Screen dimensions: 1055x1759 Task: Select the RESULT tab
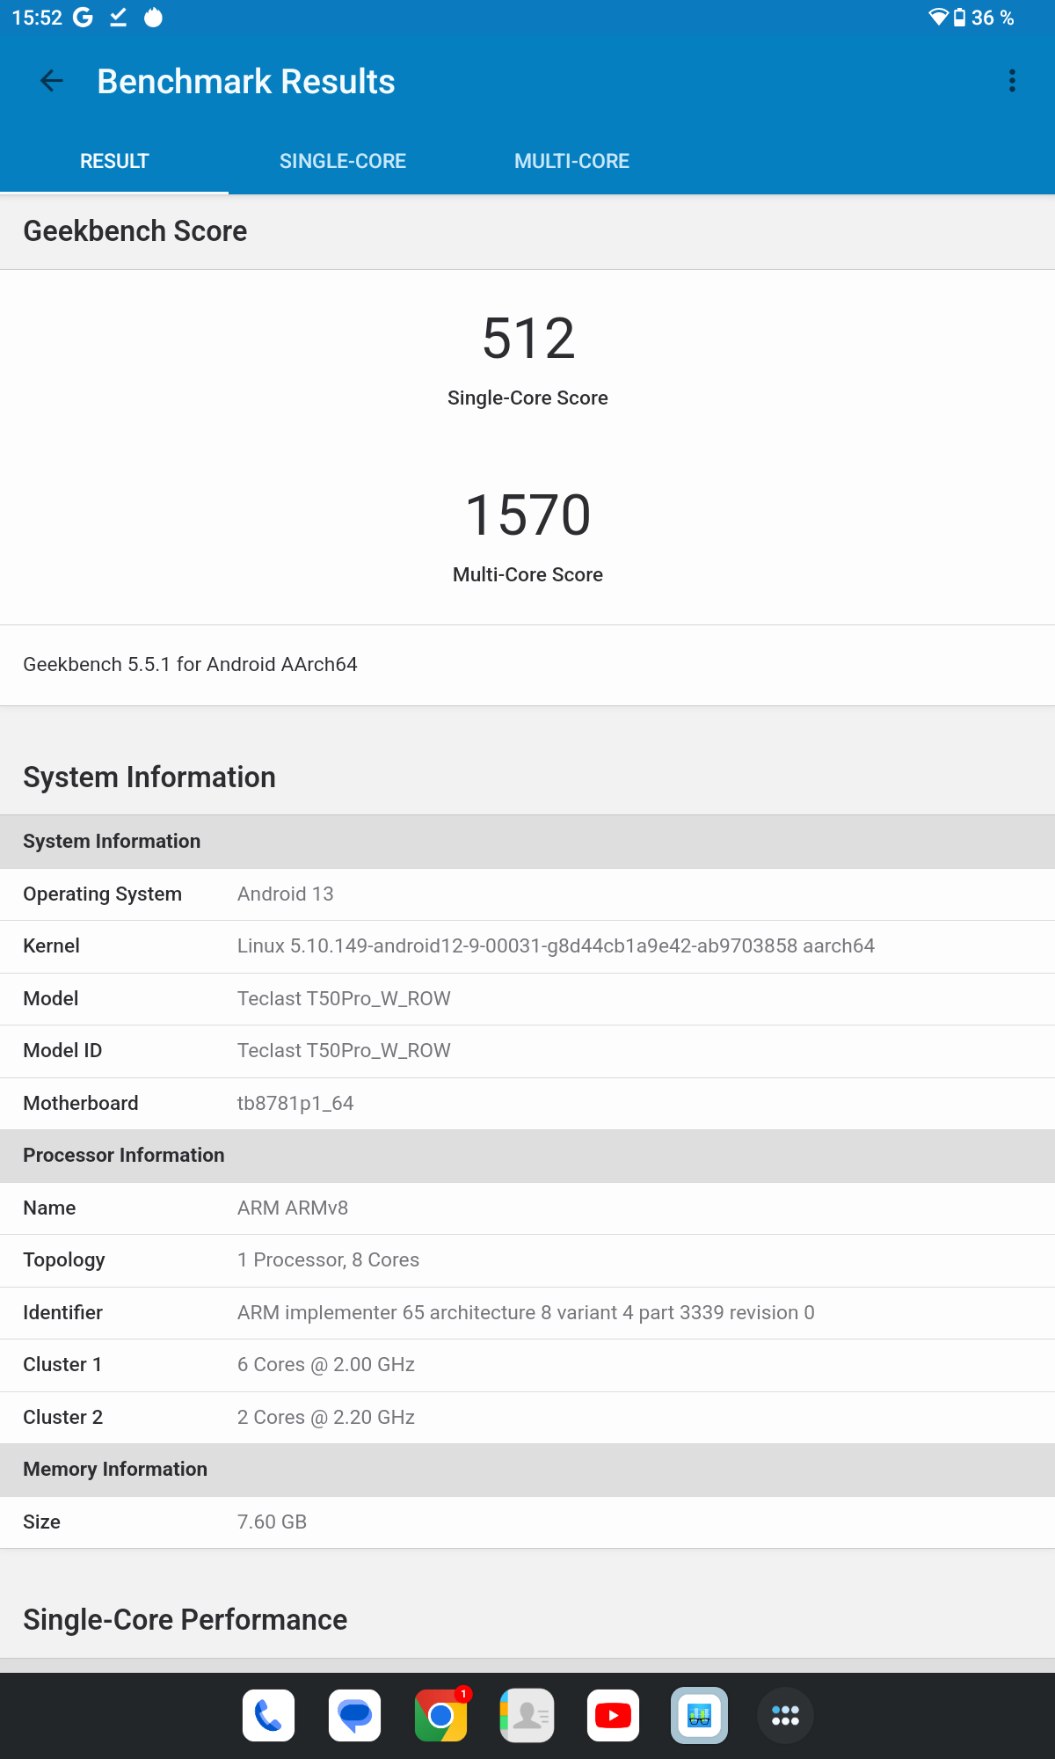tap(114, 162)
